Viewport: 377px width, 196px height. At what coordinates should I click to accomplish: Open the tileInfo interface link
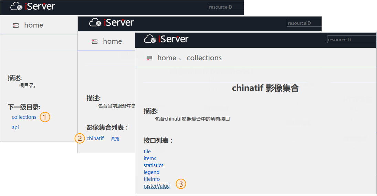(152, 179)
